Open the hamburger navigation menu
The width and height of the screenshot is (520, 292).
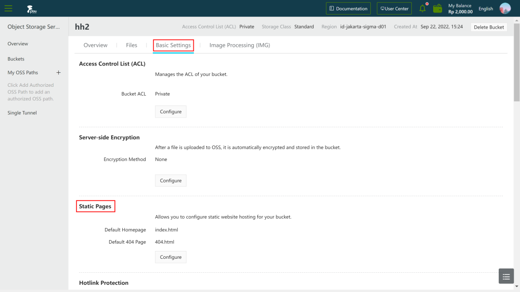[x=8, y=8]
